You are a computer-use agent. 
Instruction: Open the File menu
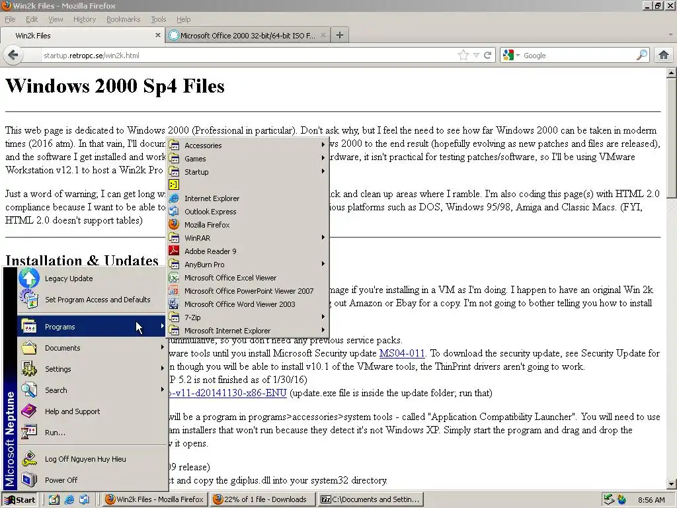point(10,19)
